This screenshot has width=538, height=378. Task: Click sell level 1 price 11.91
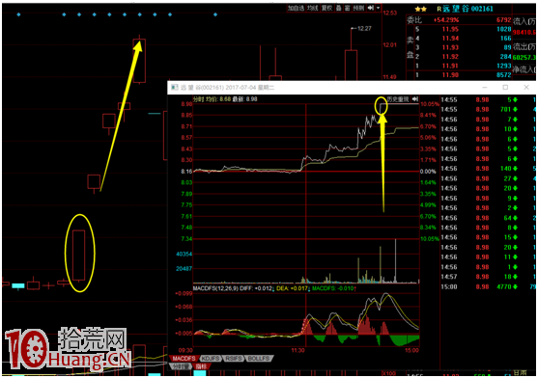pyautogui.click(x=450, y=66)
